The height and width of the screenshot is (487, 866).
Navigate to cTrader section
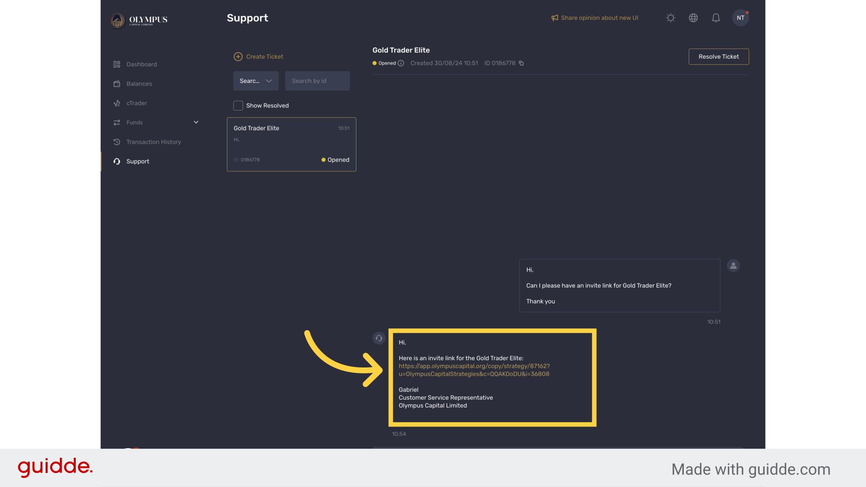[136, 103]
